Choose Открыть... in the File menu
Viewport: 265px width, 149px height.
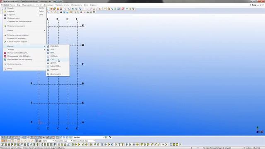click(25, 12)
